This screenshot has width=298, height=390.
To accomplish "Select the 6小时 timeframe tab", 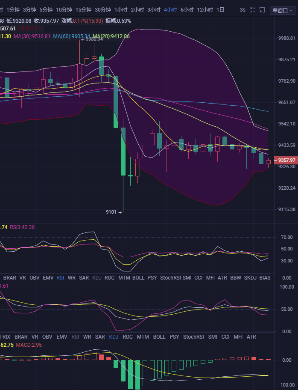I will [x=186, y=9].
